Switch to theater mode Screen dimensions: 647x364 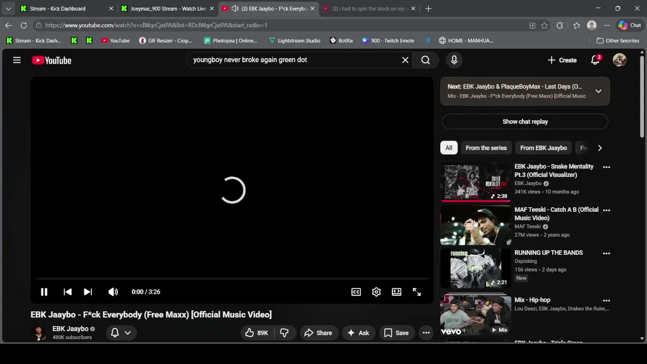click(396, 292)
